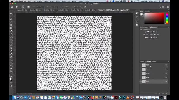Add a Photo Filter adjustment
This screenshot has height=100, width=179.
click(152, 34)
